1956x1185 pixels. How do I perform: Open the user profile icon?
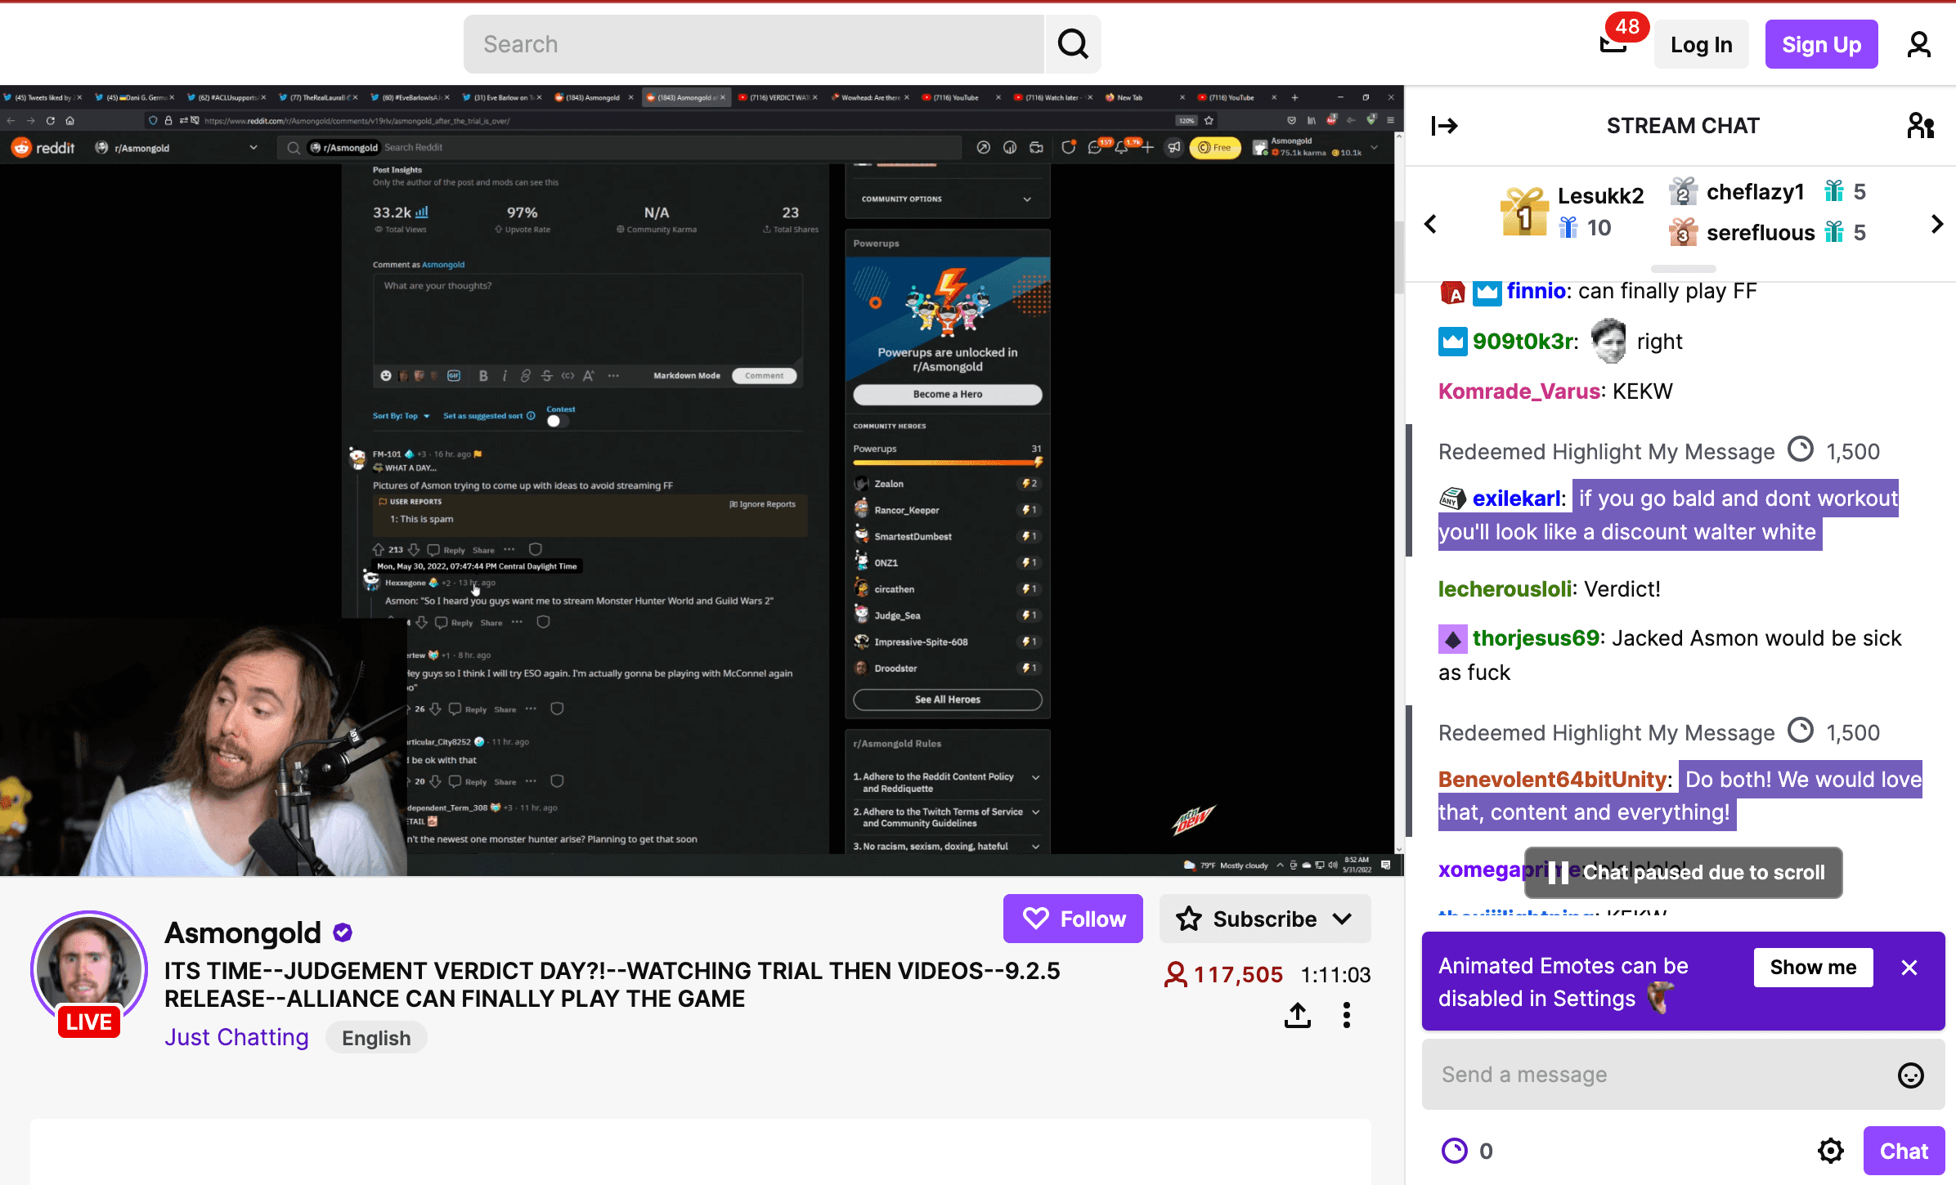point(1918,44)
